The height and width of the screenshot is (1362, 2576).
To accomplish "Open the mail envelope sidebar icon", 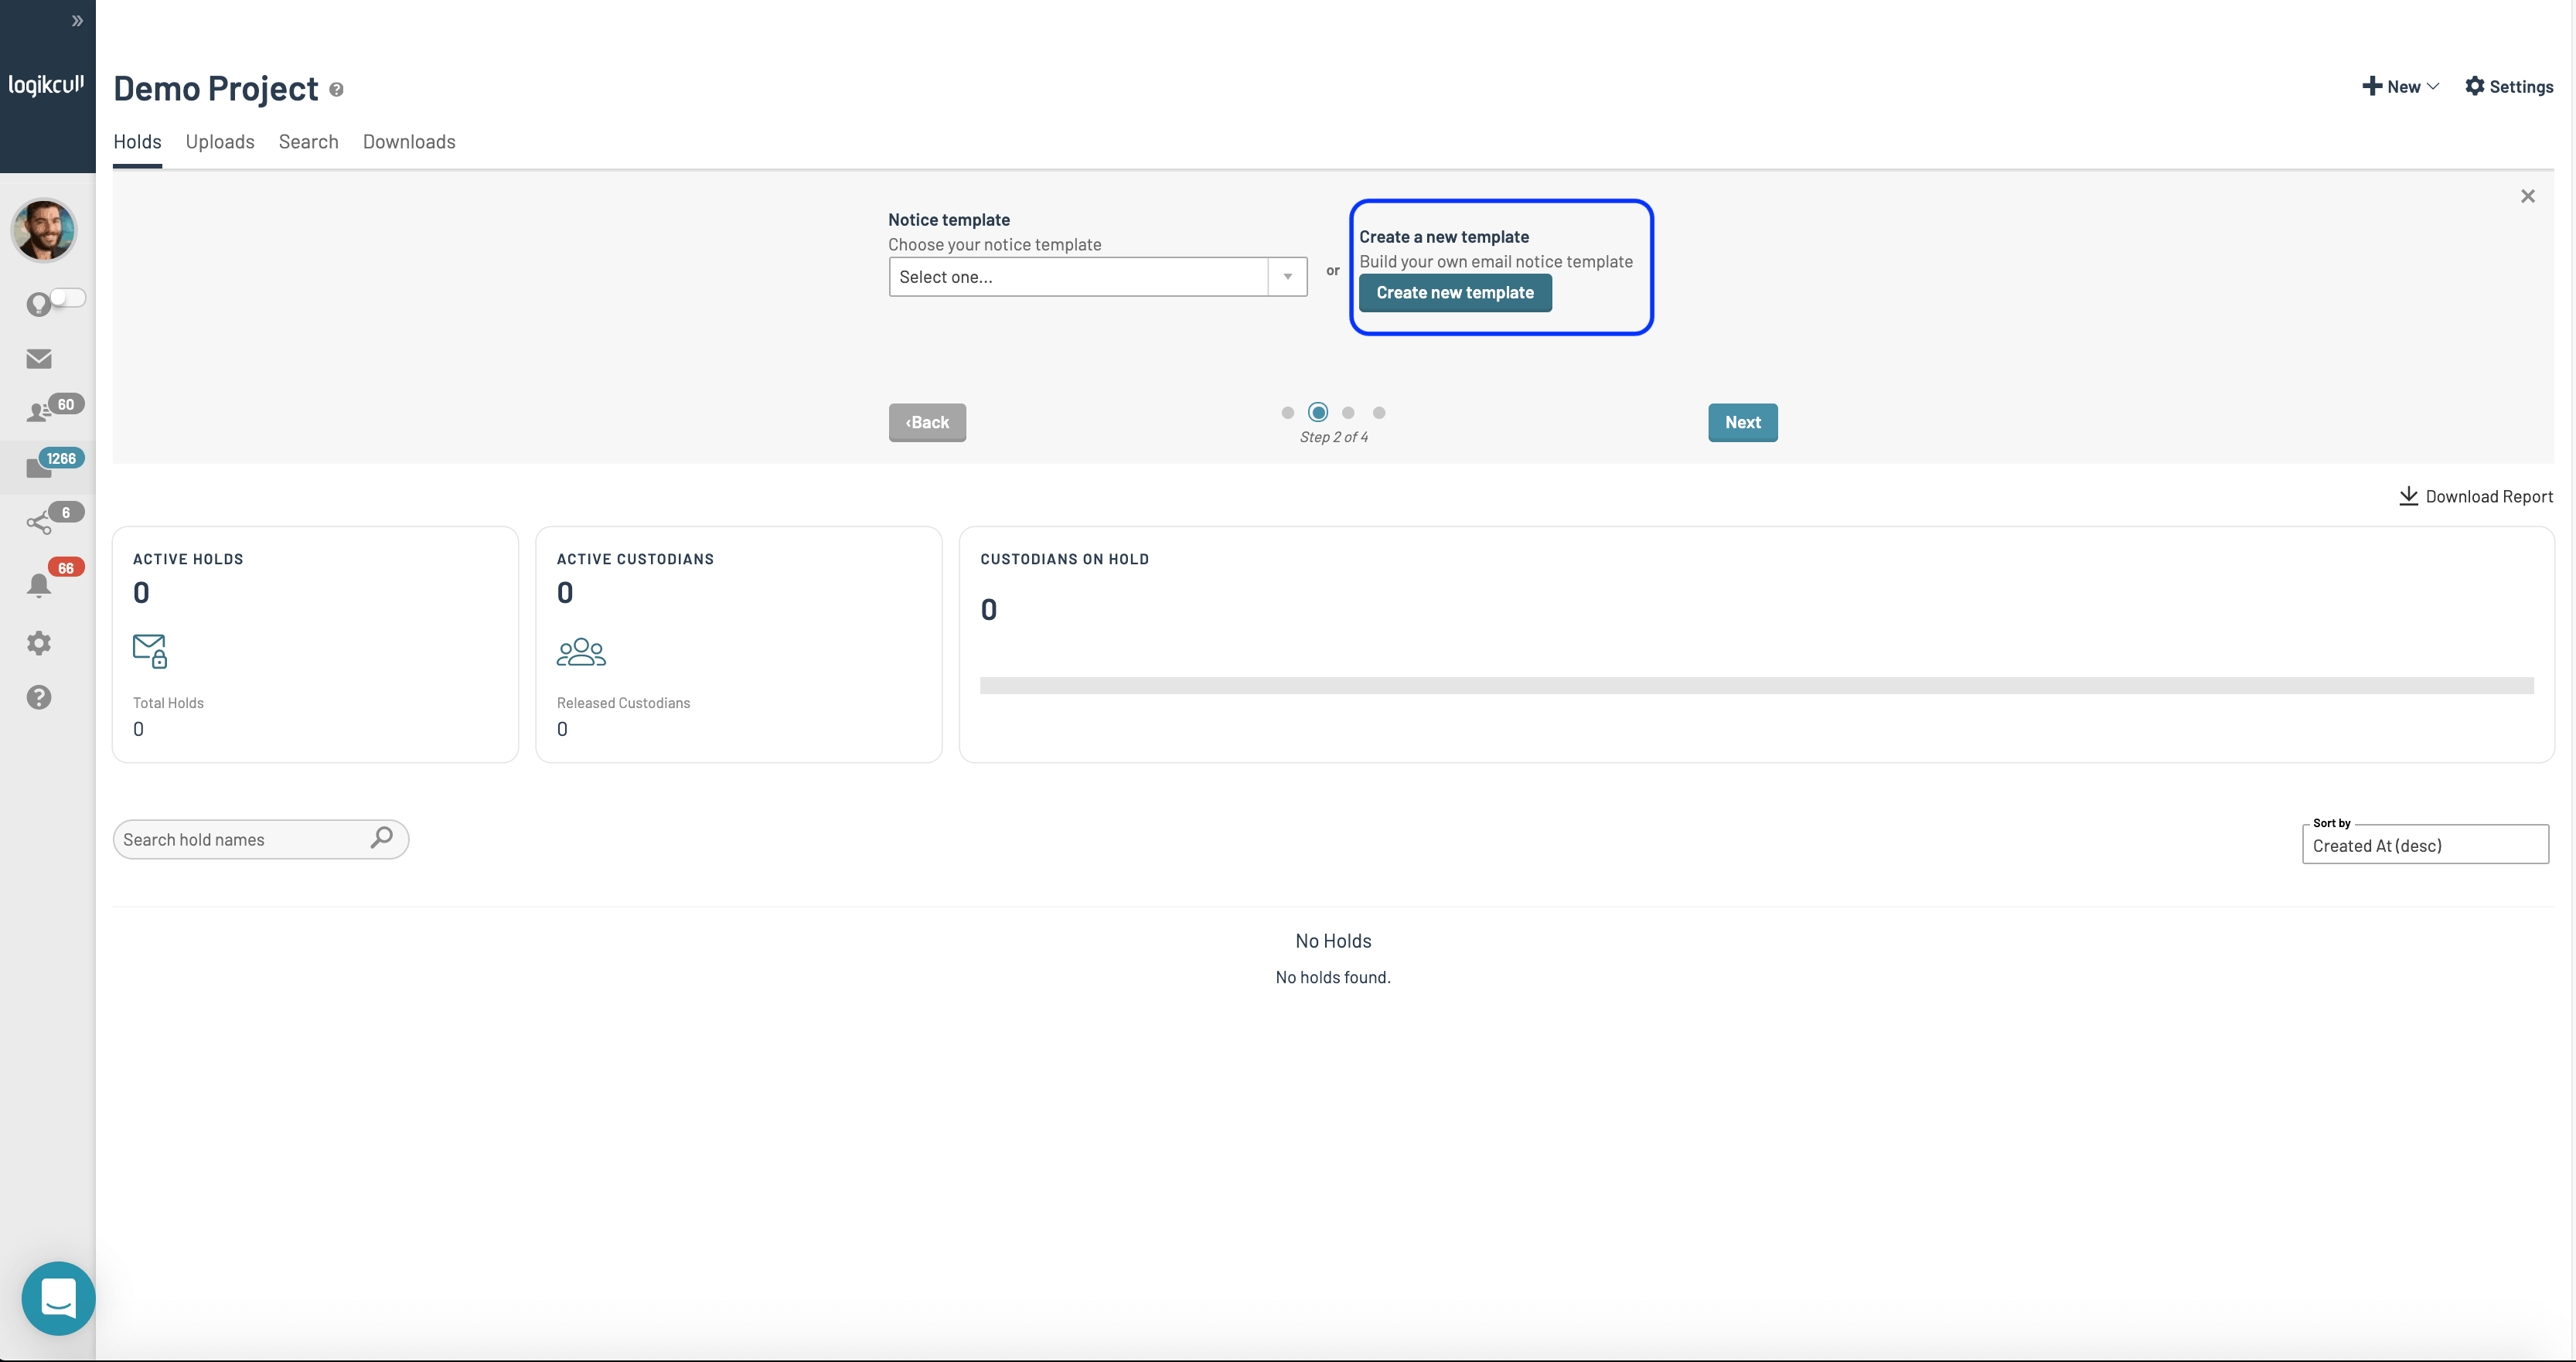I will pyautogui.click(x=39, y=359).
